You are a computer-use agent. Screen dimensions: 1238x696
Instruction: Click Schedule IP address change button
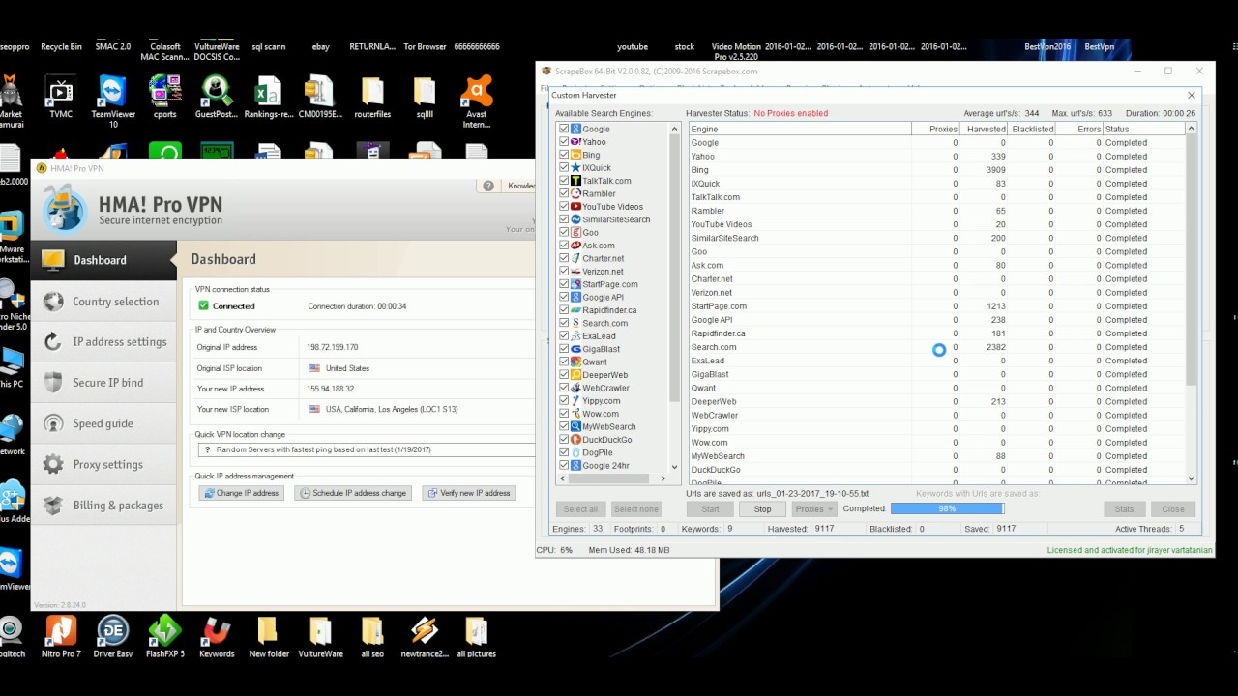353,493
